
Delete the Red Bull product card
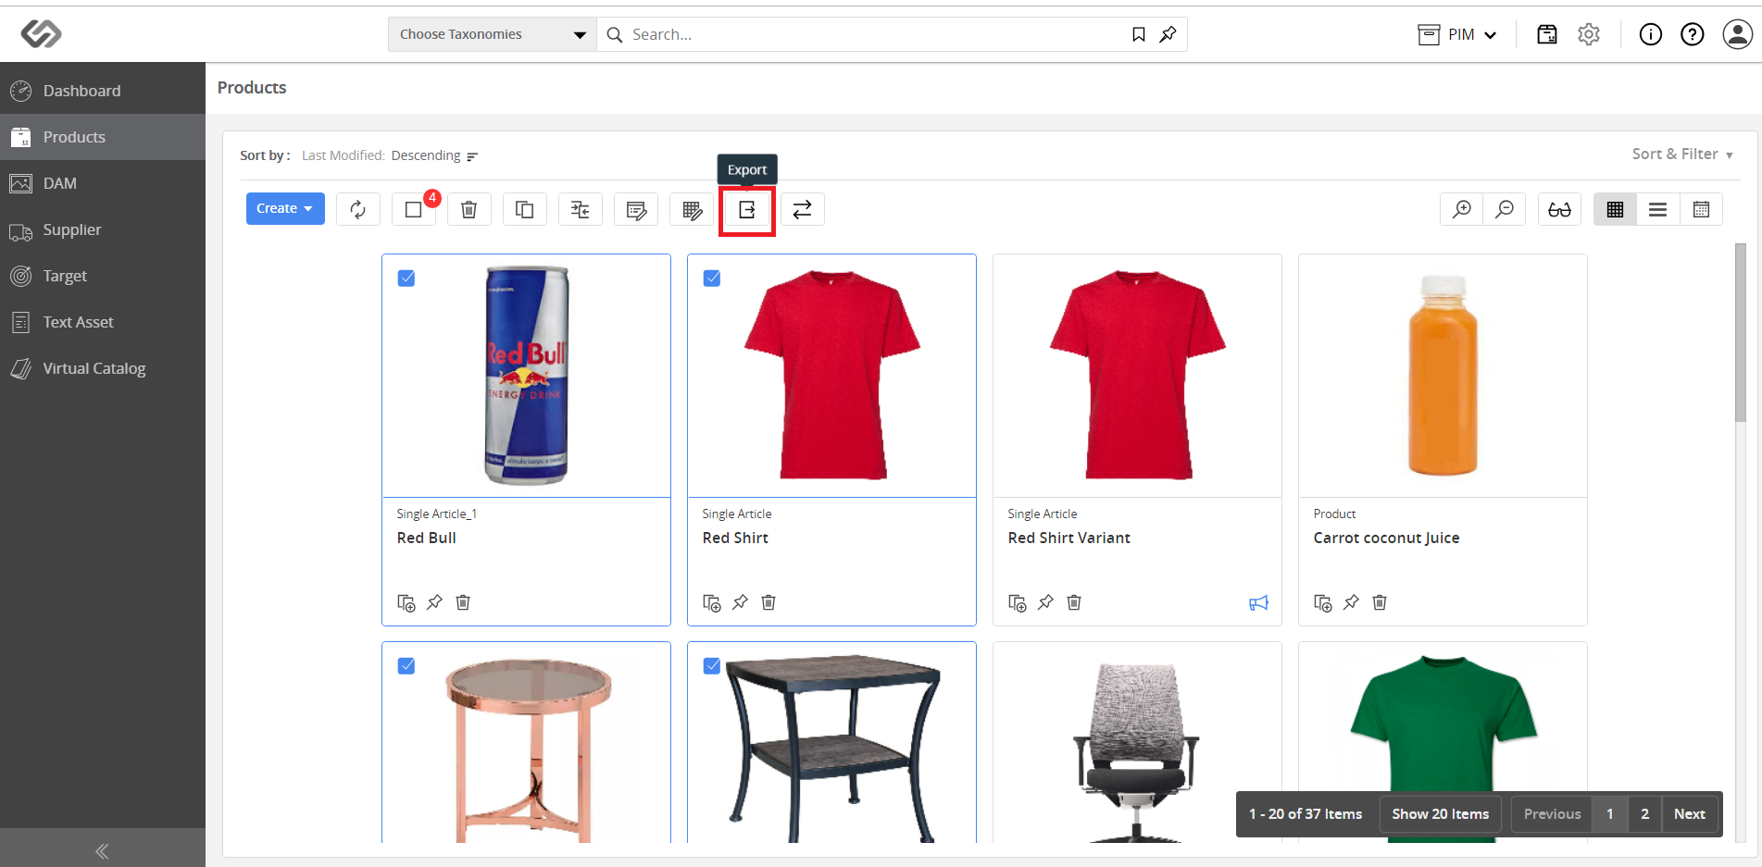tap(464, 602)
